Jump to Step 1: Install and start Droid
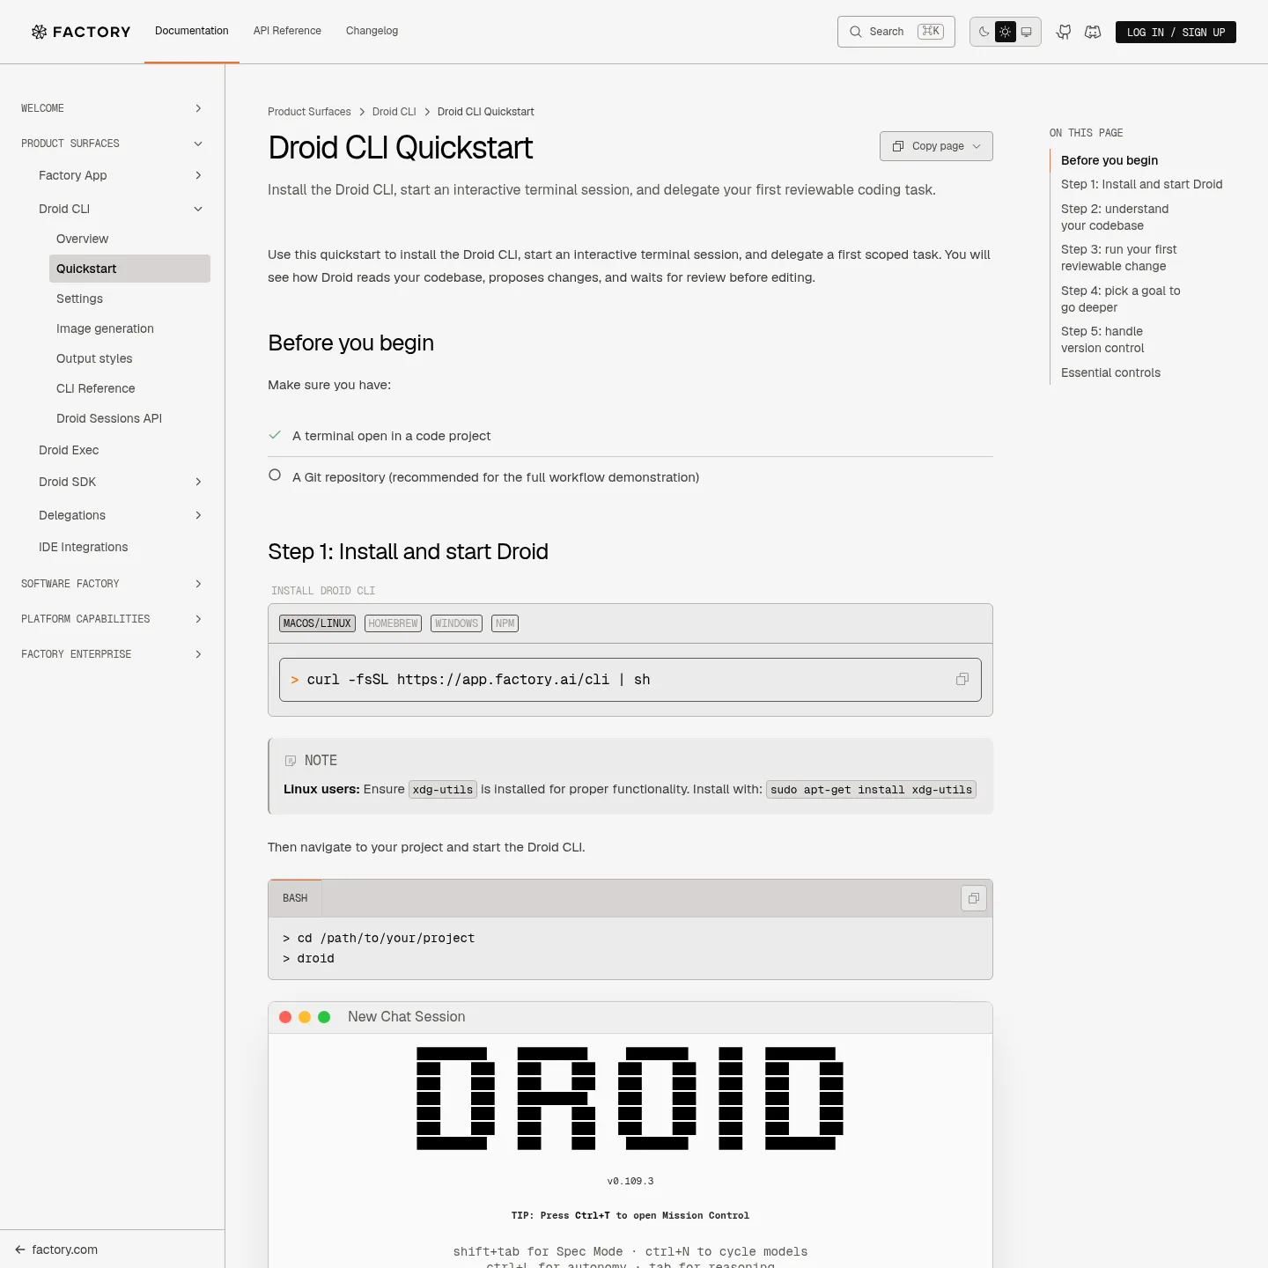Image resolution: width=1268 pixels, height=1268 pixels. (x=1141, y=184)
